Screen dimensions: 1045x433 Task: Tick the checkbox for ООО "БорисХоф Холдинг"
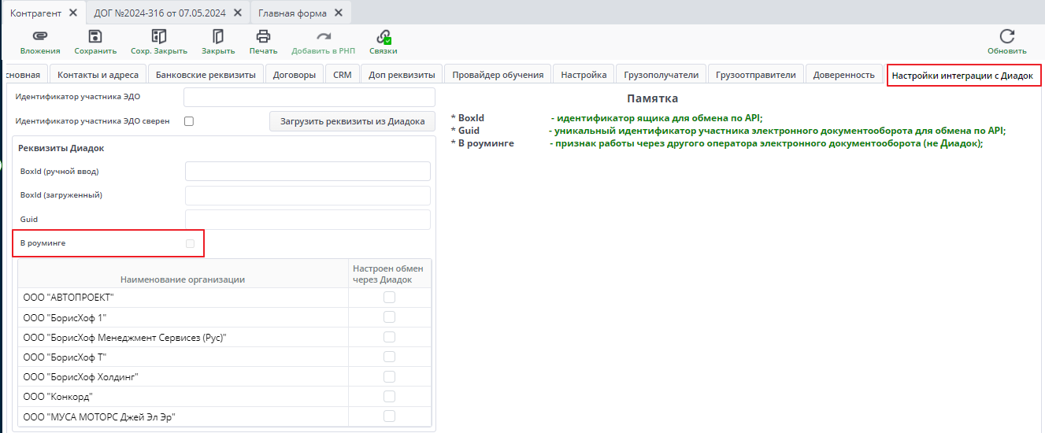click(389, 376)
